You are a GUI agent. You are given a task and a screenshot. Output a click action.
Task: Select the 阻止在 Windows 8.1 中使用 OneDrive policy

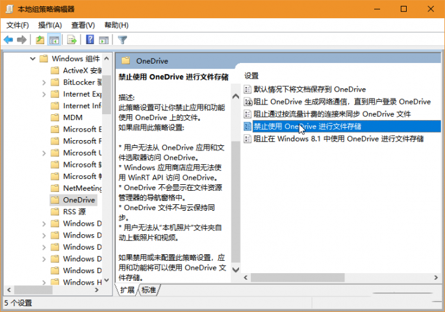(x=338, y=138)
